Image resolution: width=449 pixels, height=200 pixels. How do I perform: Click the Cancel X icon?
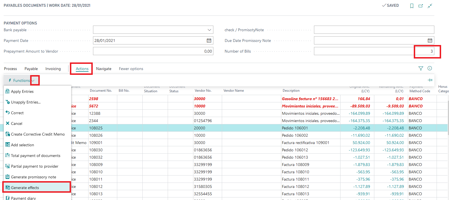tap(8, 123)
